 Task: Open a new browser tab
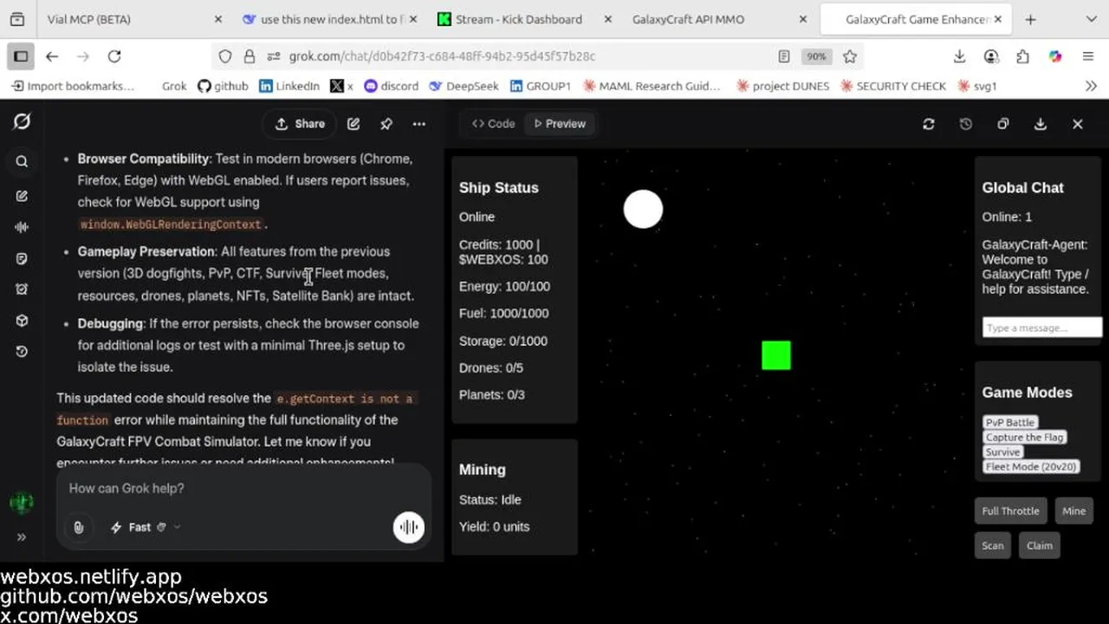coord(1030,19)
